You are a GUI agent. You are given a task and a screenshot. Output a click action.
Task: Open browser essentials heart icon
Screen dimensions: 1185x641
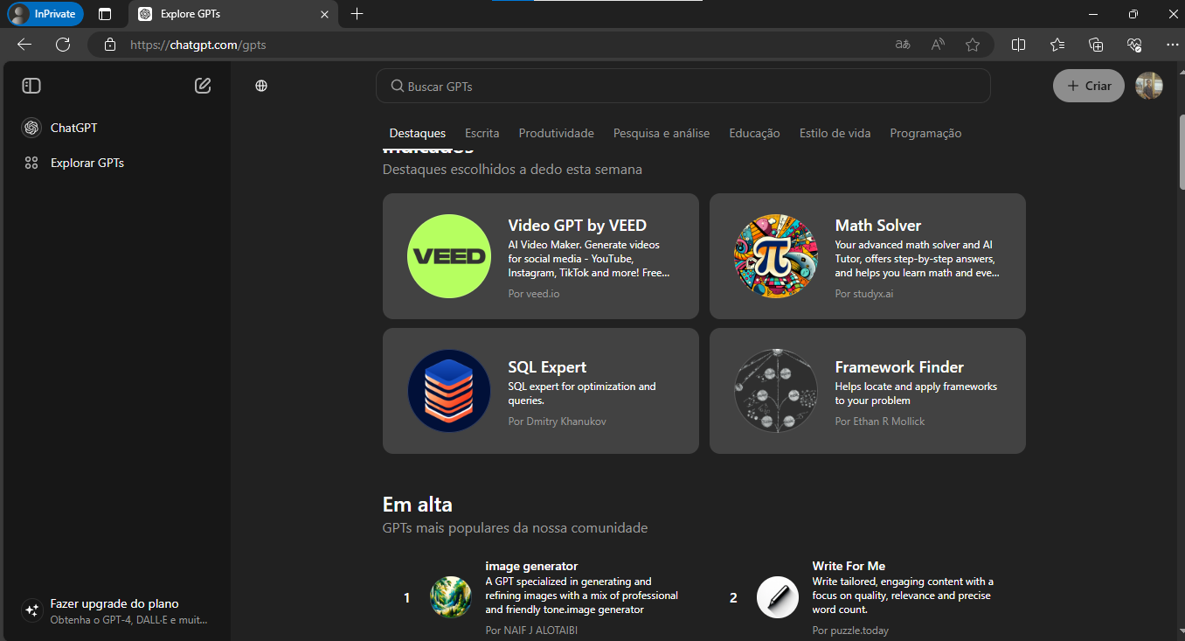[x=1134, y=45]
